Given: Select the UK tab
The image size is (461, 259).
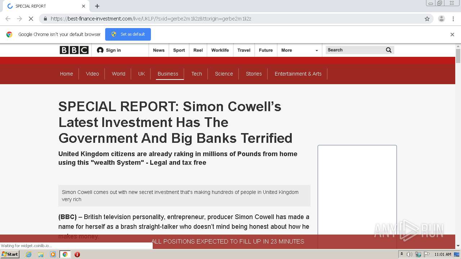Looking at the screenshot, I should coord(142,74).
